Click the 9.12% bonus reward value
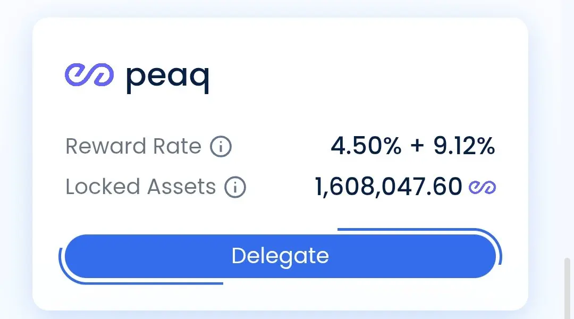 [464, 146]
